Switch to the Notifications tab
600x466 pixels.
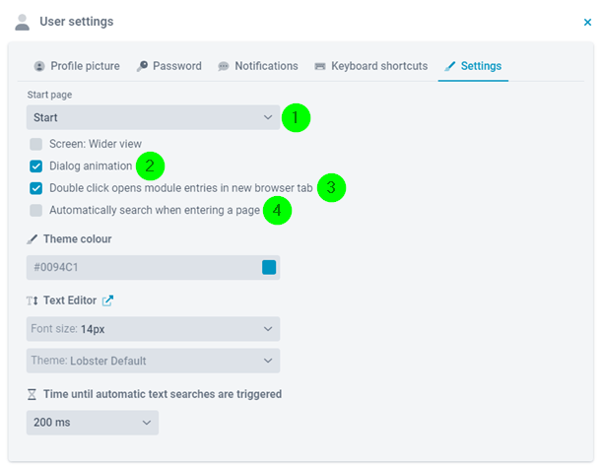258,66
